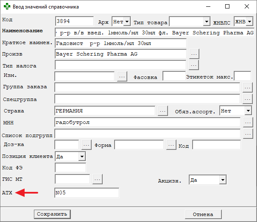
Task: Open the Тип товара dropdown
Action: pyautogui.click(x=207, y=22)
